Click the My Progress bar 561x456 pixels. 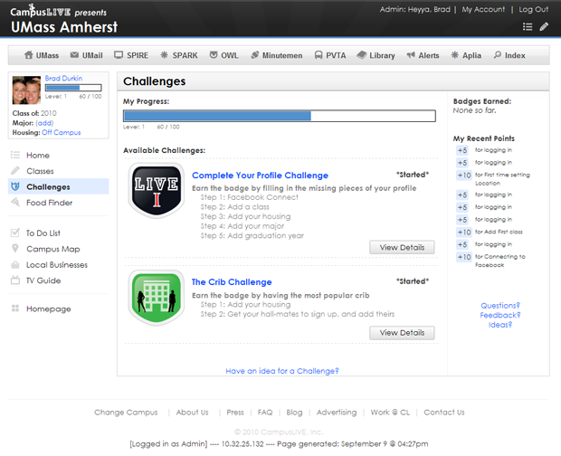(279, 116)
